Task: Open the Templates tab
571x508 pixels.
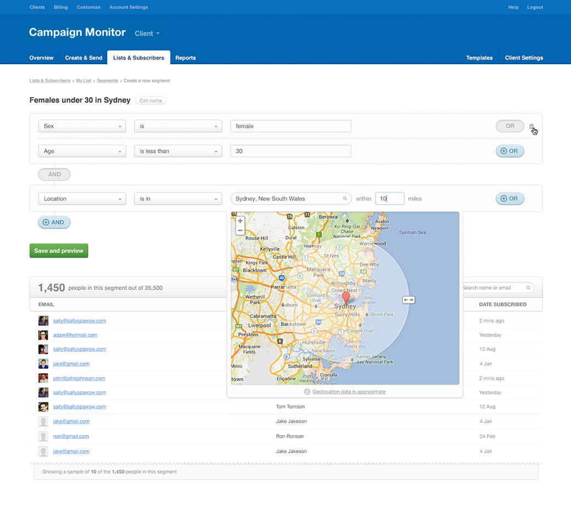Action: click(479, 58)
